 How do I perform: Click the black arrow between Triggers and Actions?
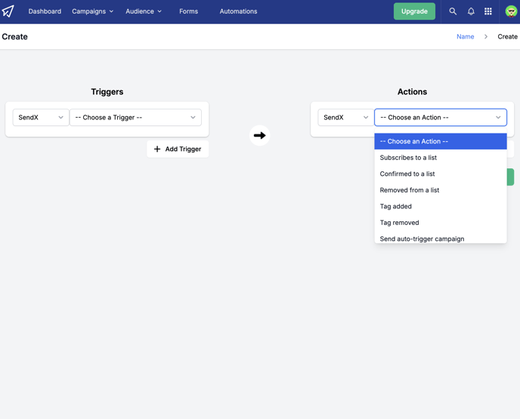tap(260, 135)
